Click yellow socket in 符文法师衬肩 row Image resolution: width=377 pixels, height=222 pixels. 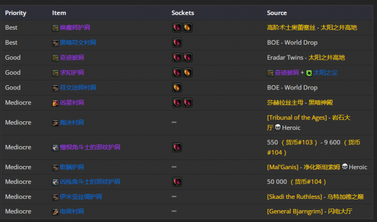tap(177, 87)
